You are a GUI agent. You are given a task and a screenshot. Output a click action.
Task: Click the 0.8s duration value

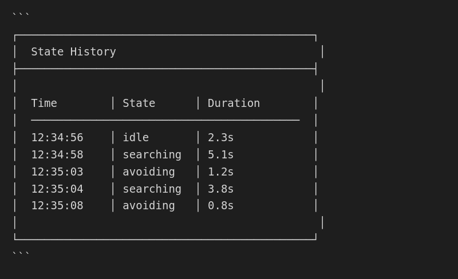pyautogui.click(x=220, y=206)
